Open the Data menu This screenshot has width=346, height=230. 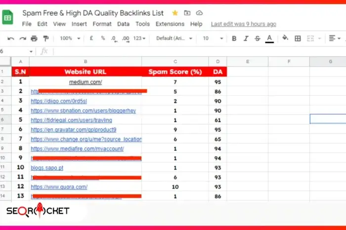tap(124, 24)
